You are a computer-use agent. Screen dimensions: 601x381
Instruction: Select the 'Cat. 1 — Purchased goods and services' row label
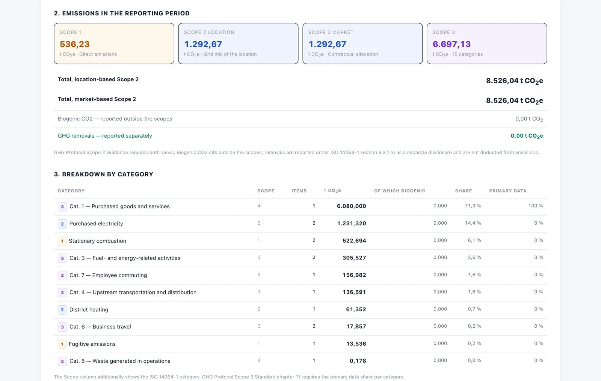(x=119, y=206)
